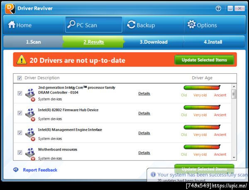The width and height of the screenshot is (249, 190).
Task: Click the 'Motherboard resources' name text
Action: 58,149
